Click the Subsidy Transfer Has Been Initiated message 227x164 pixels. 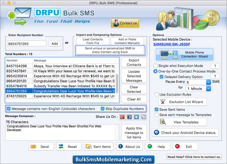[74, 86]
